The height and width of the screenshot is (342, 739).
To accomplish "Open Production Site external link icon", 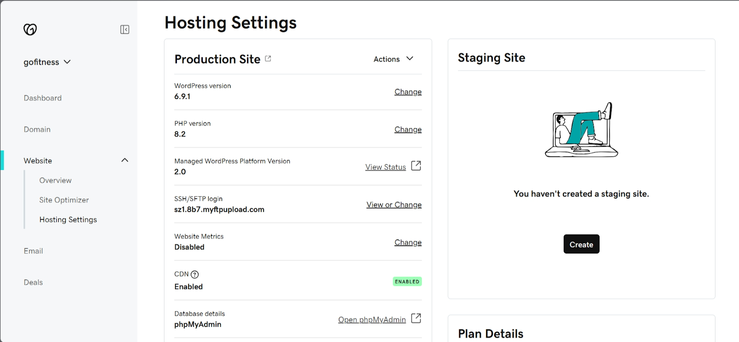I will pos(268,59).
